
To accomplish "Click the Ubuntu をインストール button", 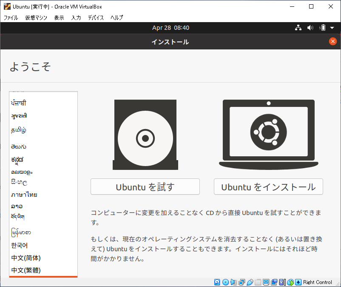I will 268,187.
